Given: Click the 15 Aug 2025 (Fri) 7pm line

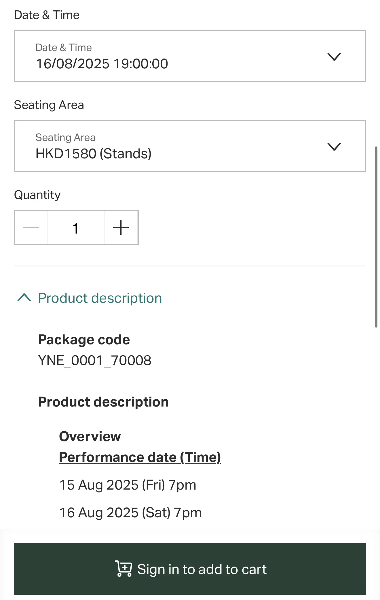Looking at the screenshot, I should click(x=128, y=485).
